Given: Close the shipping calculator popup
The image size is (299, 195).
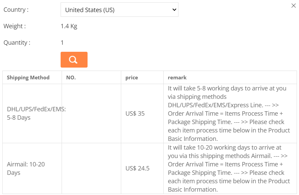Looking at the screenshot, I should click(x=293, y=6).
